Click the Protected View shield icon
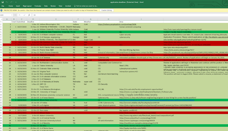Image resolution: width=228 pixels, height=131 pixels. pos(1,10)
